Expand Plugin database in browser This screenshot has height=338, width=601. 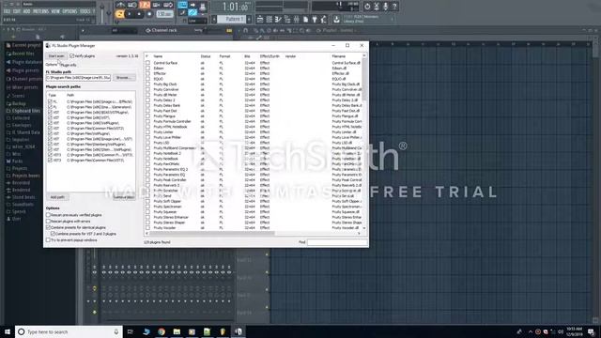(24, 62)
